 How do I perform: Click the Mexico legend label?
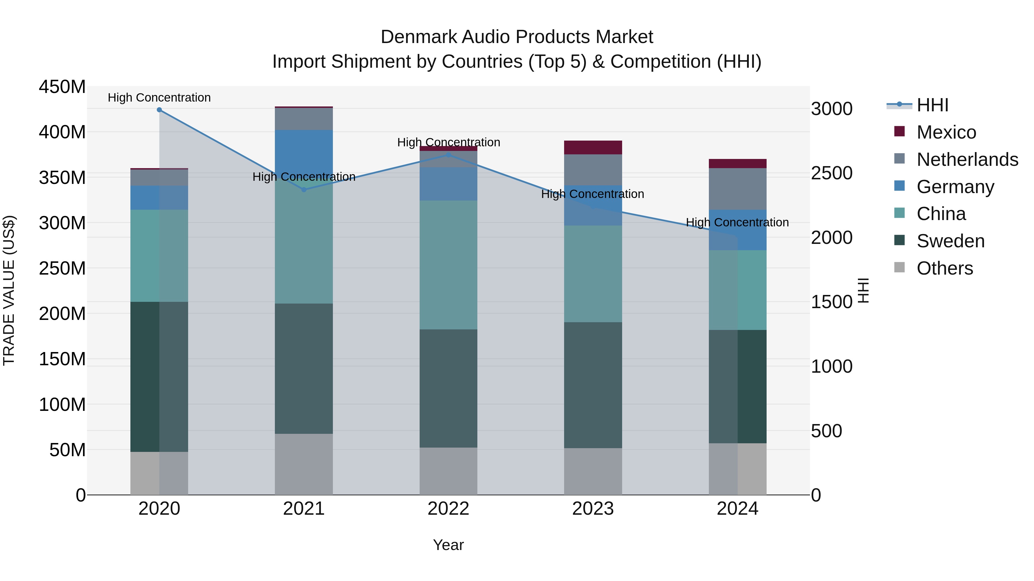[946, 132]
